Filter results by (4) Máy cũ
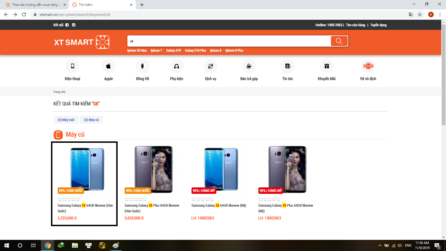This screenshot has height=251, width=446. pos(91,120)
